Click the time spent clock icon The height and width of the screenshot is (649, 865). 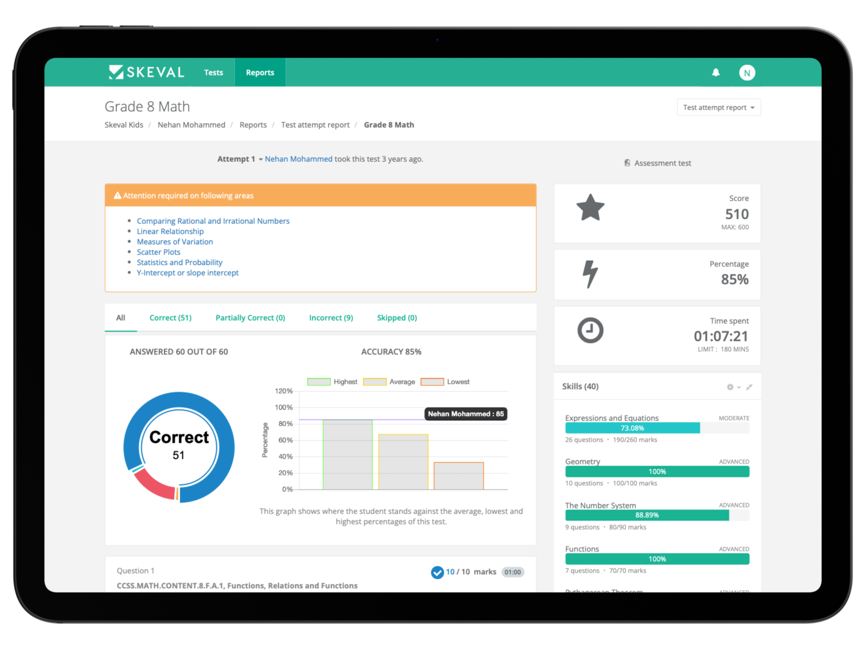point(590,330)
